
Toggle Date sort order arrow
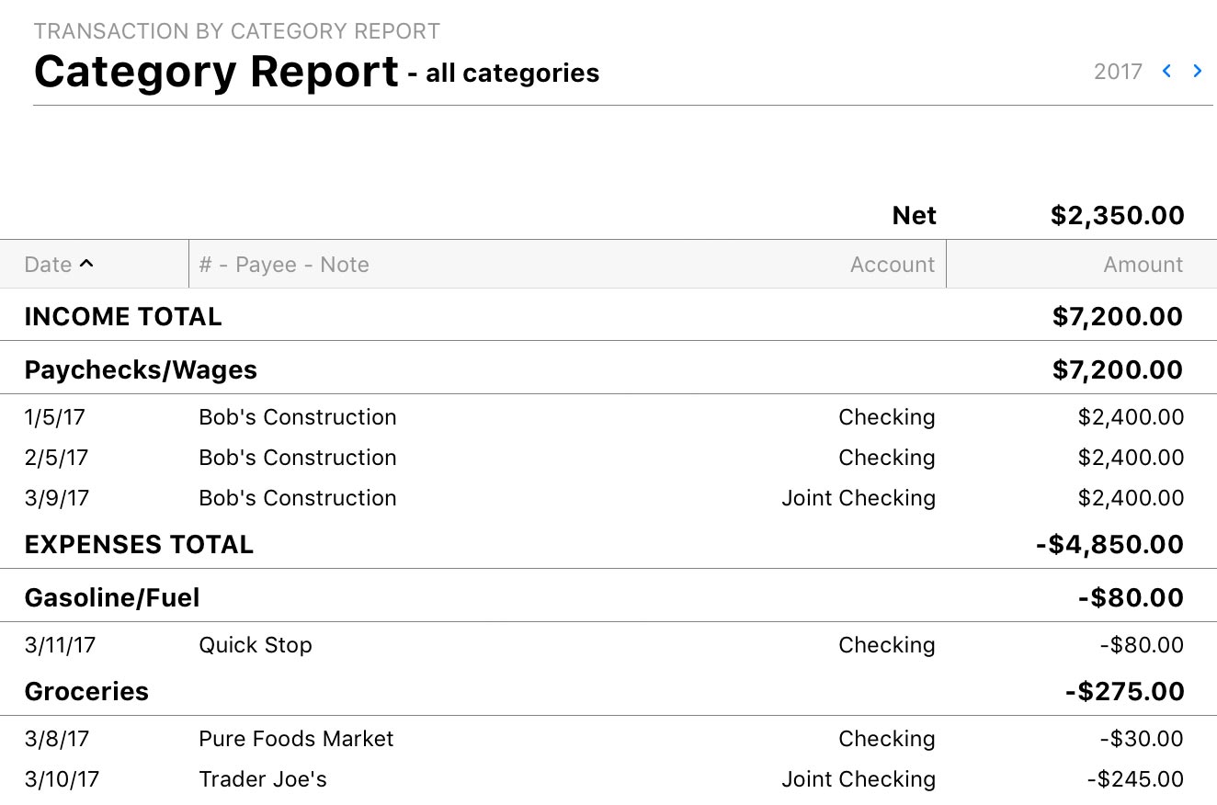click(x=86, y=265)
